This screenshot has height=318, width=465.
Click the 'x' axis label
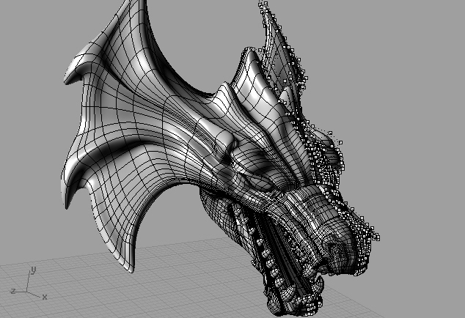(x=45, y=297)
